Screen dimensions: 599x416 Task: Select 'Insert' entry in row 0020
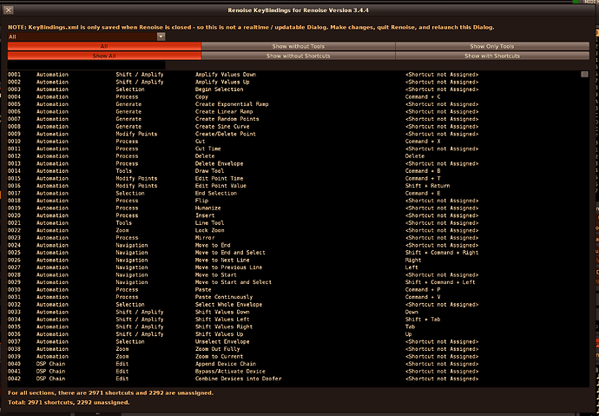point(205,215)
